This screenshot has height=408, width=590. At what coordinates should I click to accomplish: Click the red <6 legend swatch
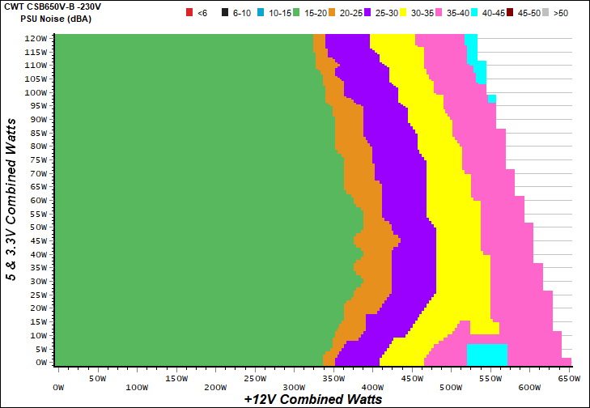tap(189, 14)
